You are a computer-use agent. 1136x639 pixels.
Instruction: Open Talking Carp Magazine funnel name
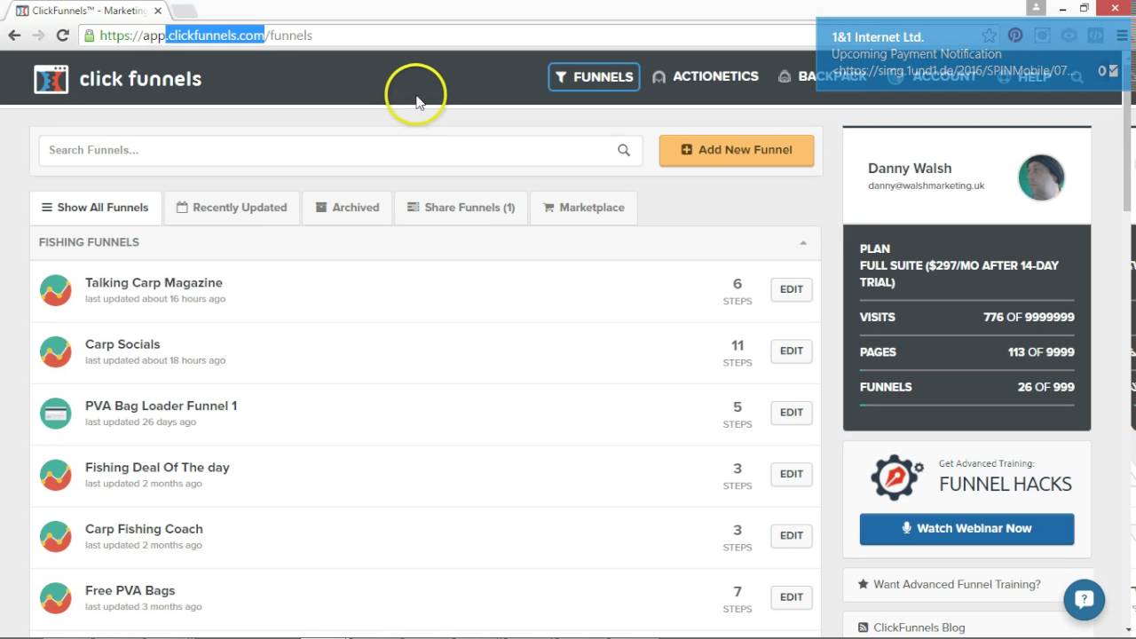154,283
